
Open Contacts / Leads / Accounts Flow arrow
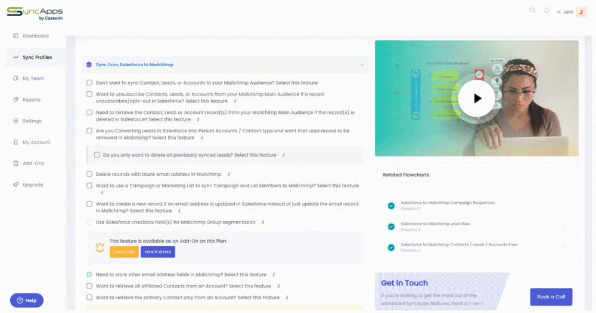[563, 247]
